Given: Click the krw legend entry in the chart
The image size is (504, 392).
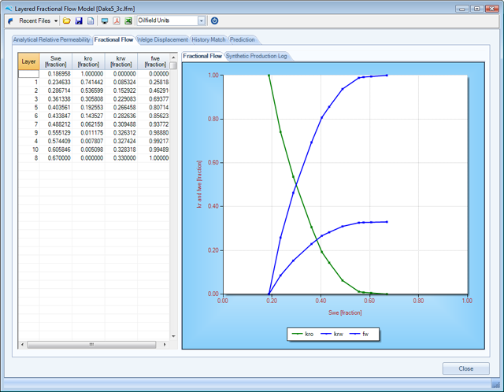Looking at the screenshot, I should point(332,335).
